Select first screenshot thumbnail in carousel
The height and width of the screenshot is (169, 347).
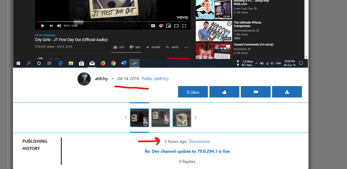tap(139, 118)
